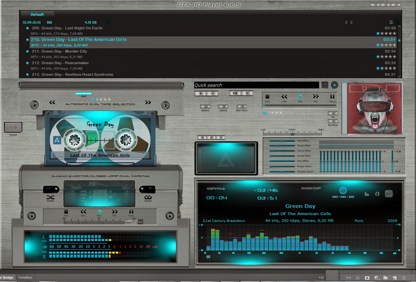
Task: Click the sleep timer power icon in the display
Action: 343,190
